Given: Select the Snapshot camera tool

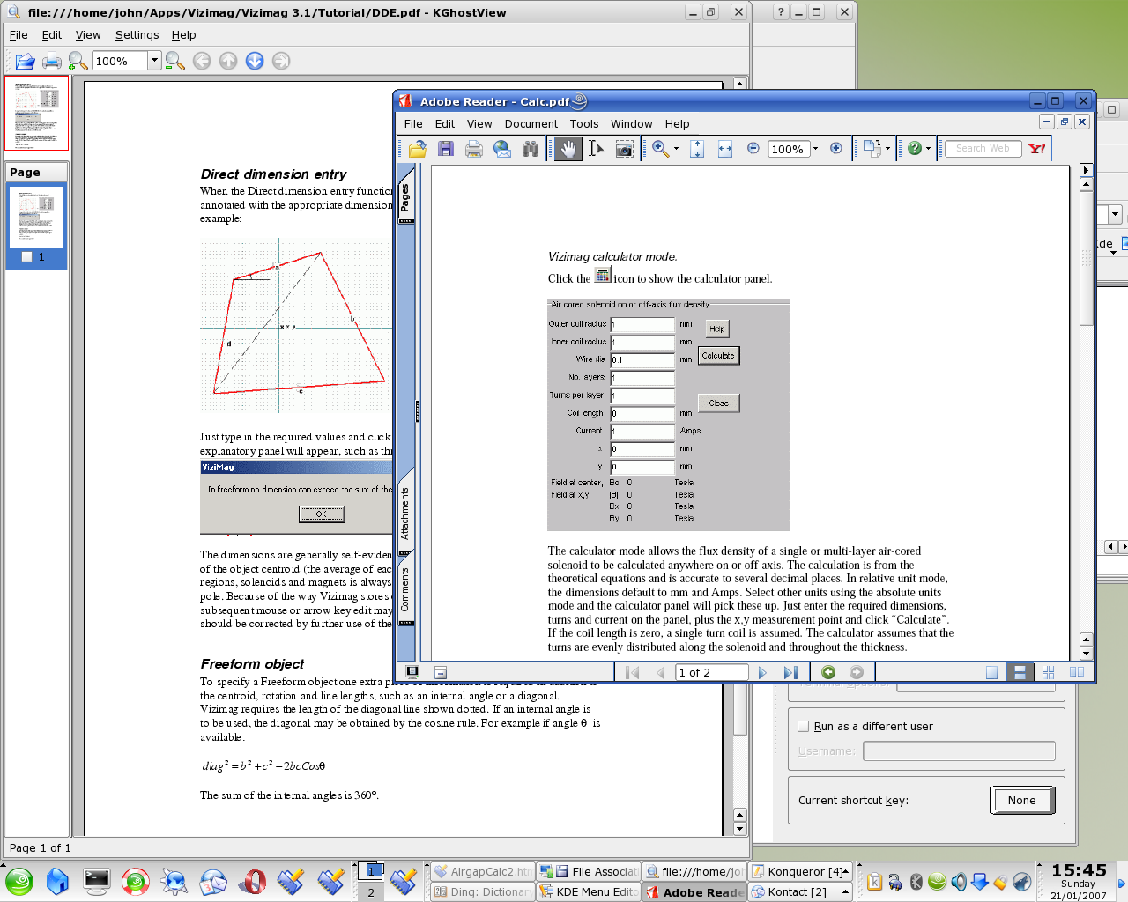Looking at the screenshot, I should (x=624, y=149).
